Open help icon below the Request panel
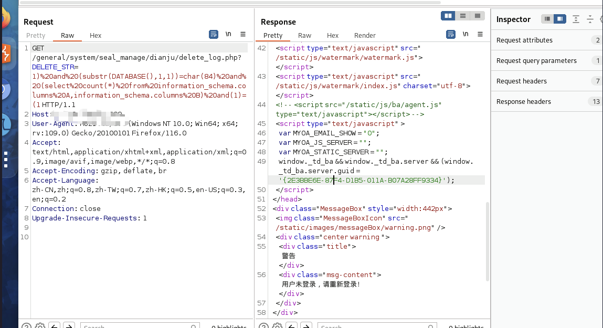The image size is (603, 328). 27,326
